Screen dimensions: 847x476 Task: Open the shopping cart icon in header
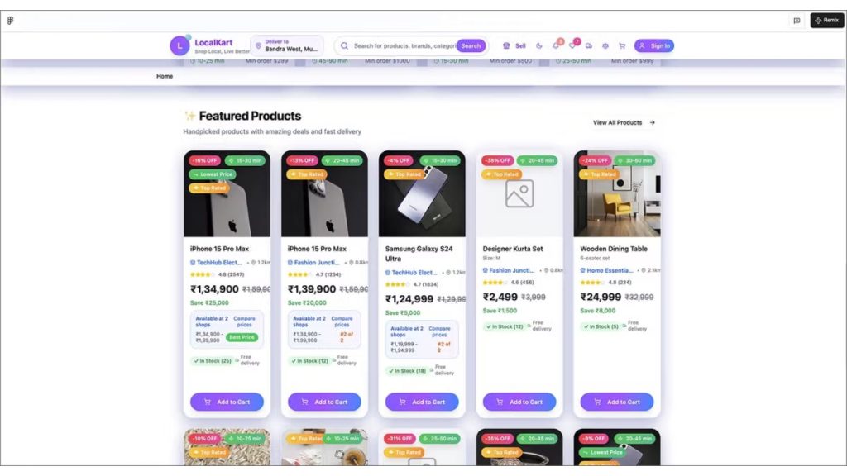pyautogui.click(x=622, y=46)
